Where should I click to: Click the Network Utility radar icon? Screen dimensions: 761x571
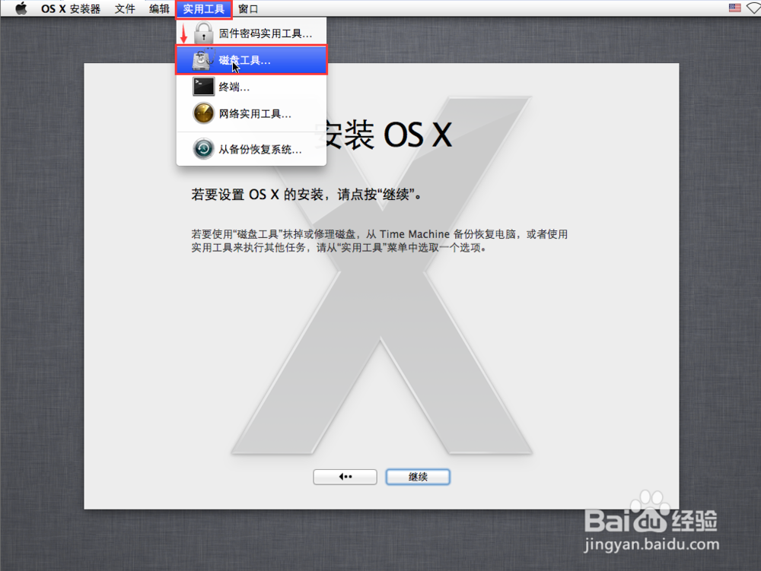point(203,114)
